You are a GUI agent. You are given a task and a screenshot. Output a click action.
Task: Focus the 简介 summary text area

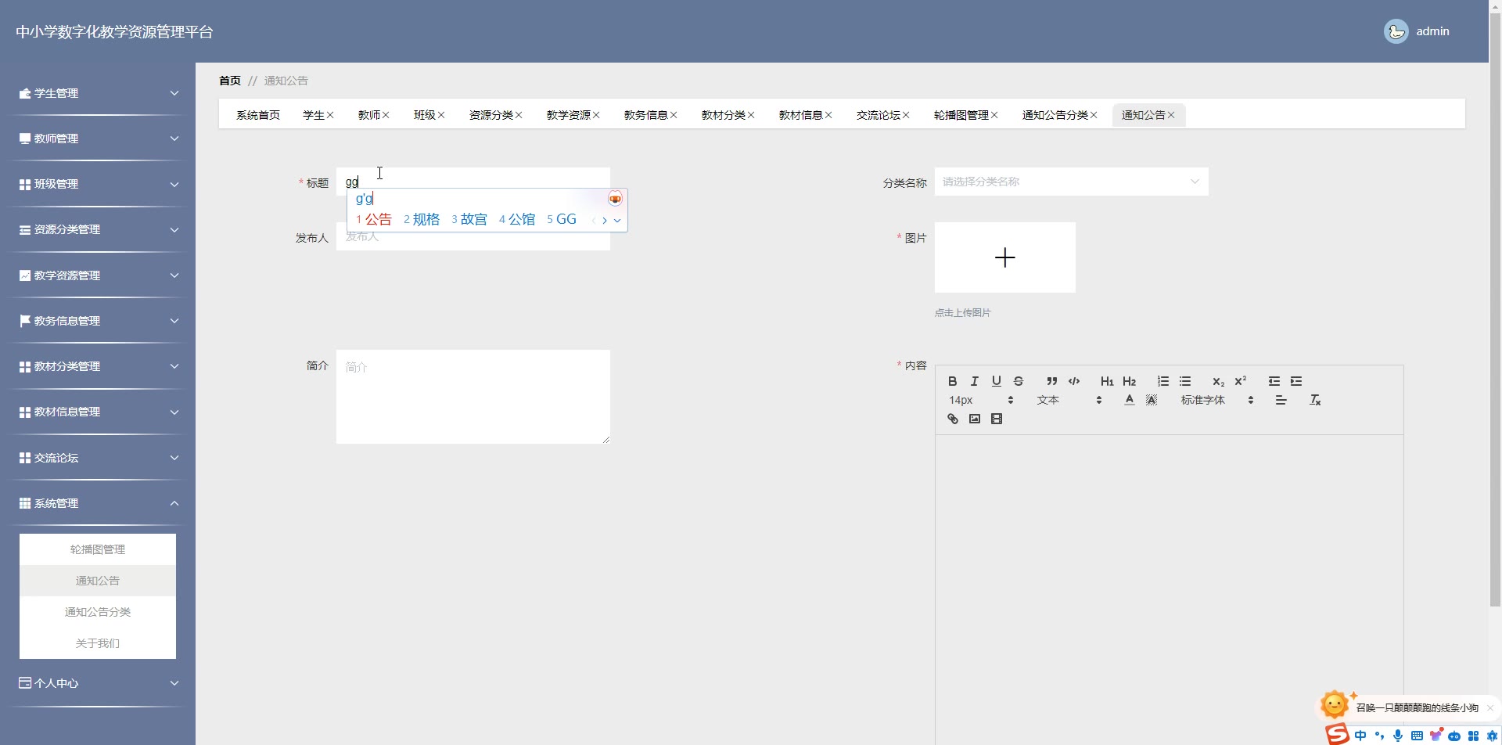pyautogui.click(x=473, y=397)
